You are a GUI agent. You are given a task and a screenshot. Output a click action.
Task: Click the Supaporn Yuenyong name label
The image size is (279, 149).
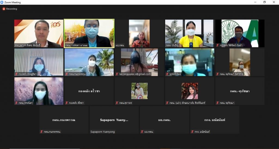click(x=103, y=132)
